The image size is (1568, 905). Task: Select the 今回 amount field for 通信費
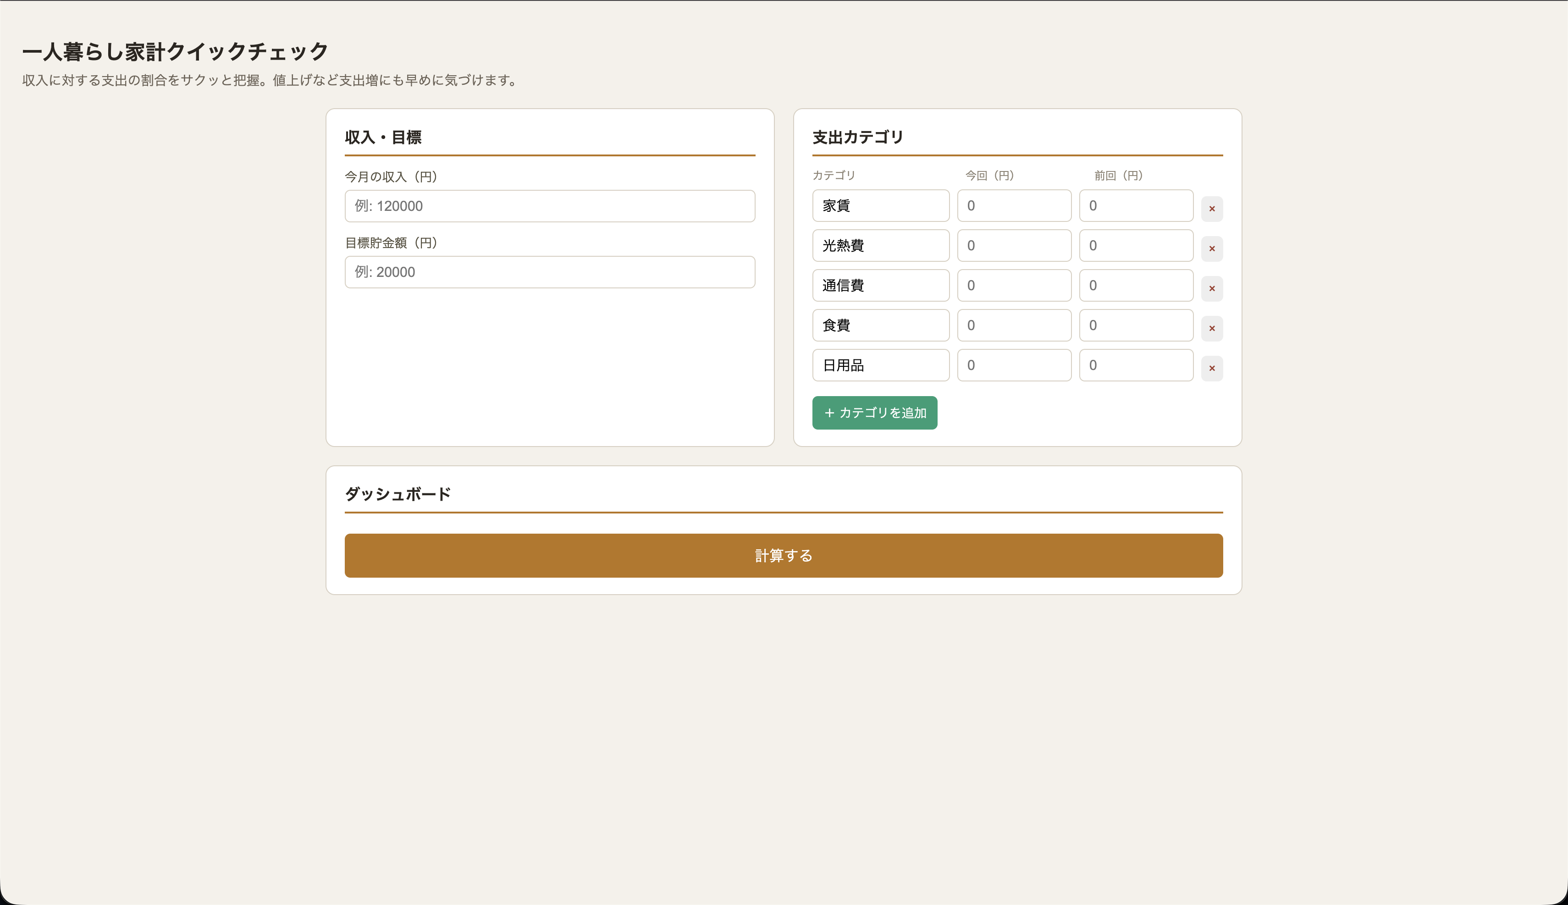pyautogui.click(x=1014, y=285)
